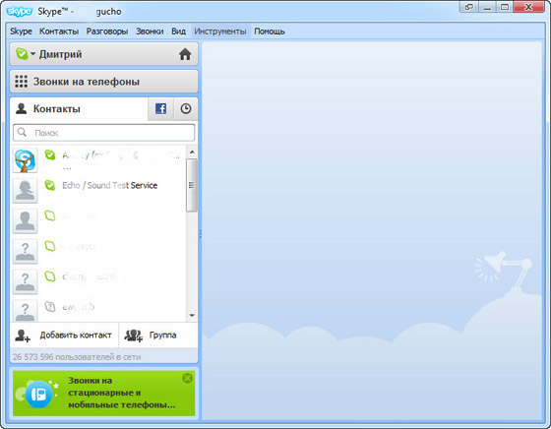Viewport: 551px width, 429px height.
Task: Open the Контакты menu
Action: [59, 31]
